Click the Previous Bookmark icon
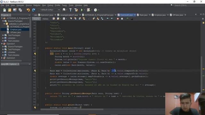Image resolution: width=205 pixels, height=115 pixels. click(94, 19)
